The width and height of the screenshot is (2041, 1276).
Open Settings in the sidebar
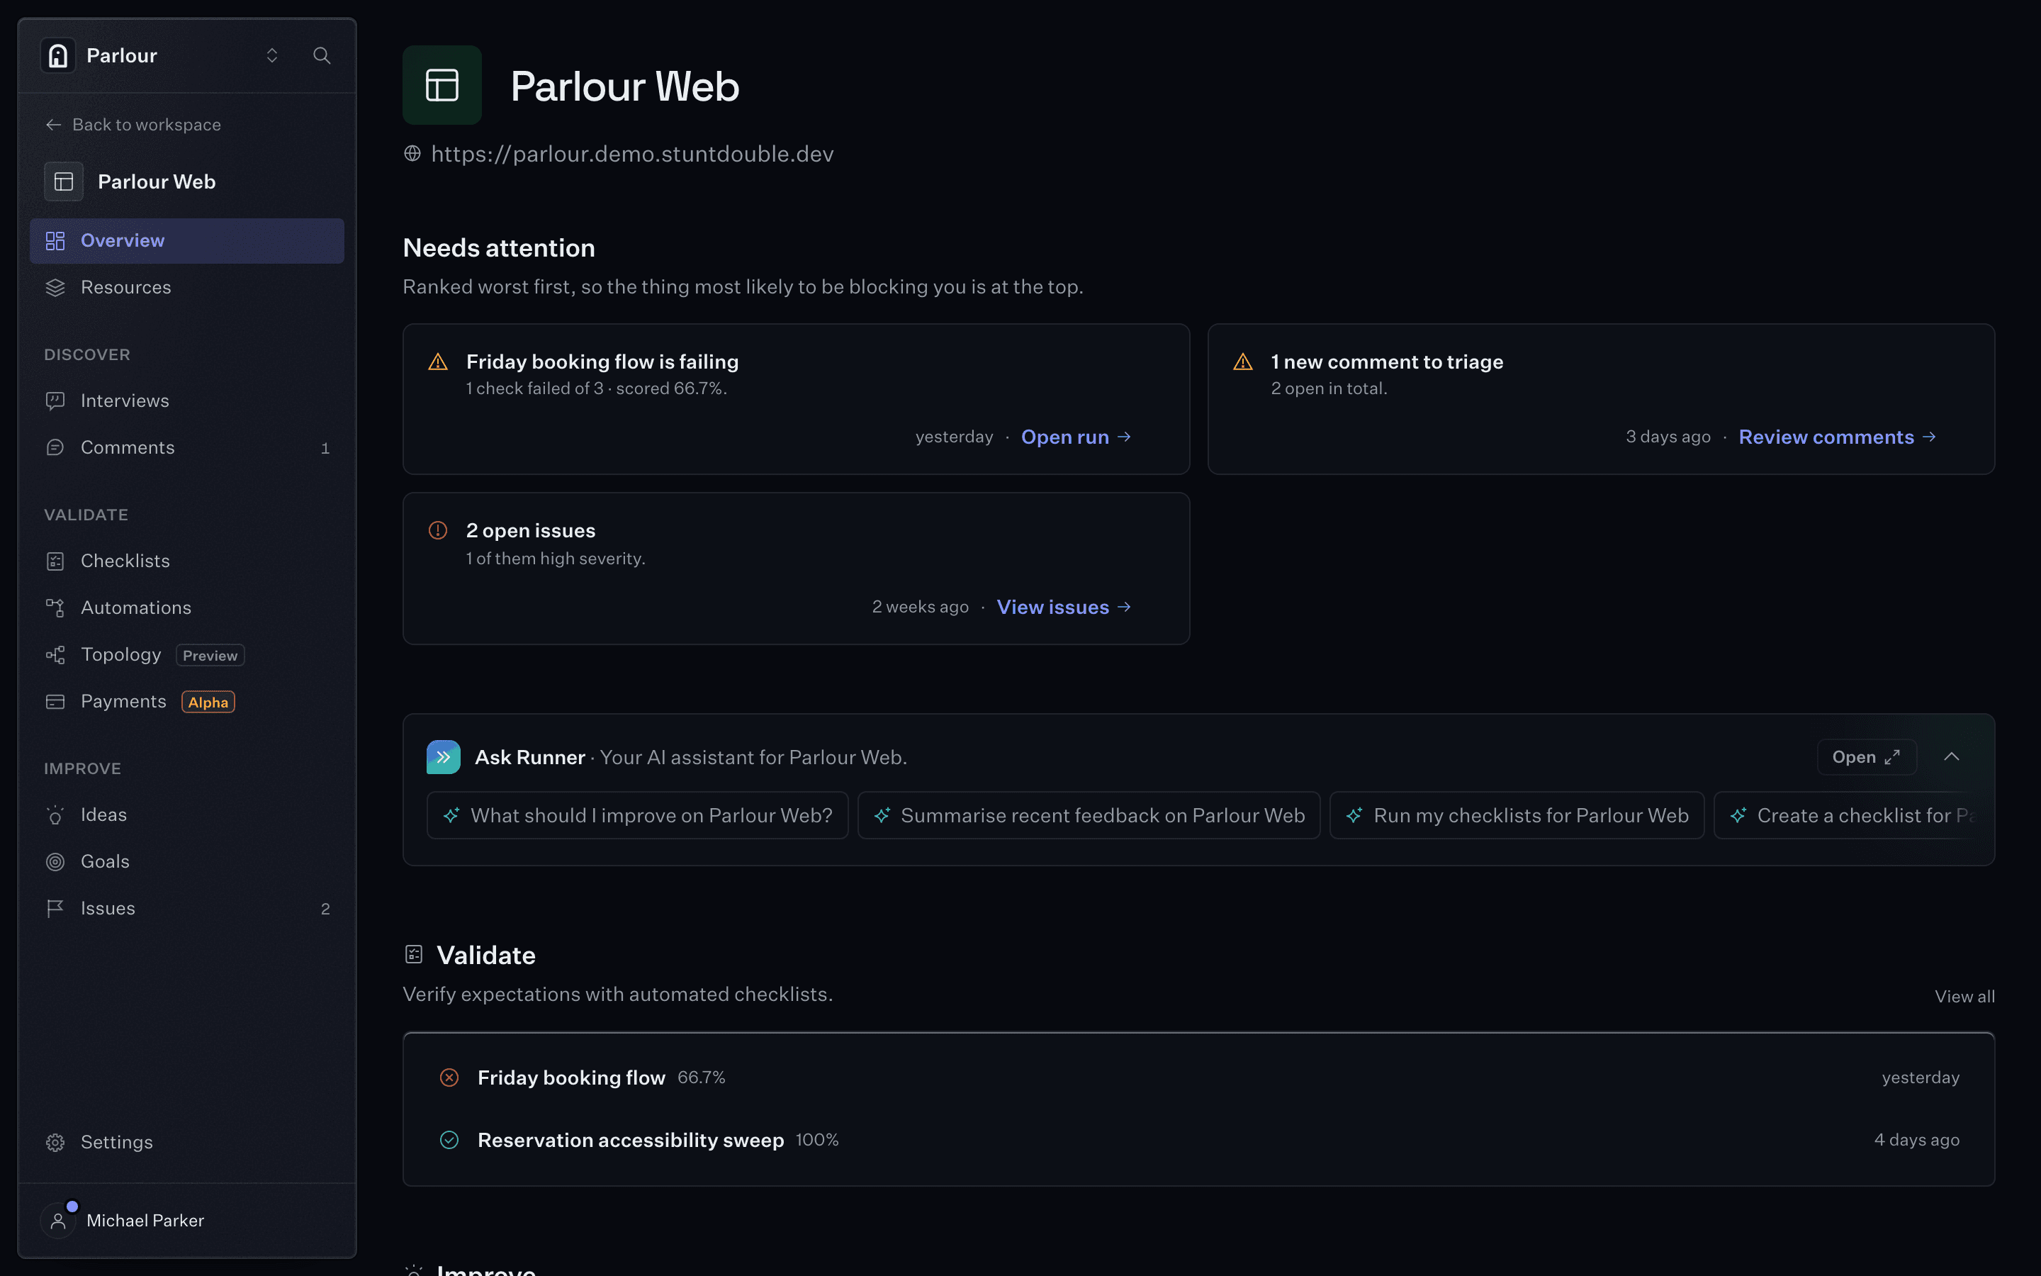[x=187, y=1143]
